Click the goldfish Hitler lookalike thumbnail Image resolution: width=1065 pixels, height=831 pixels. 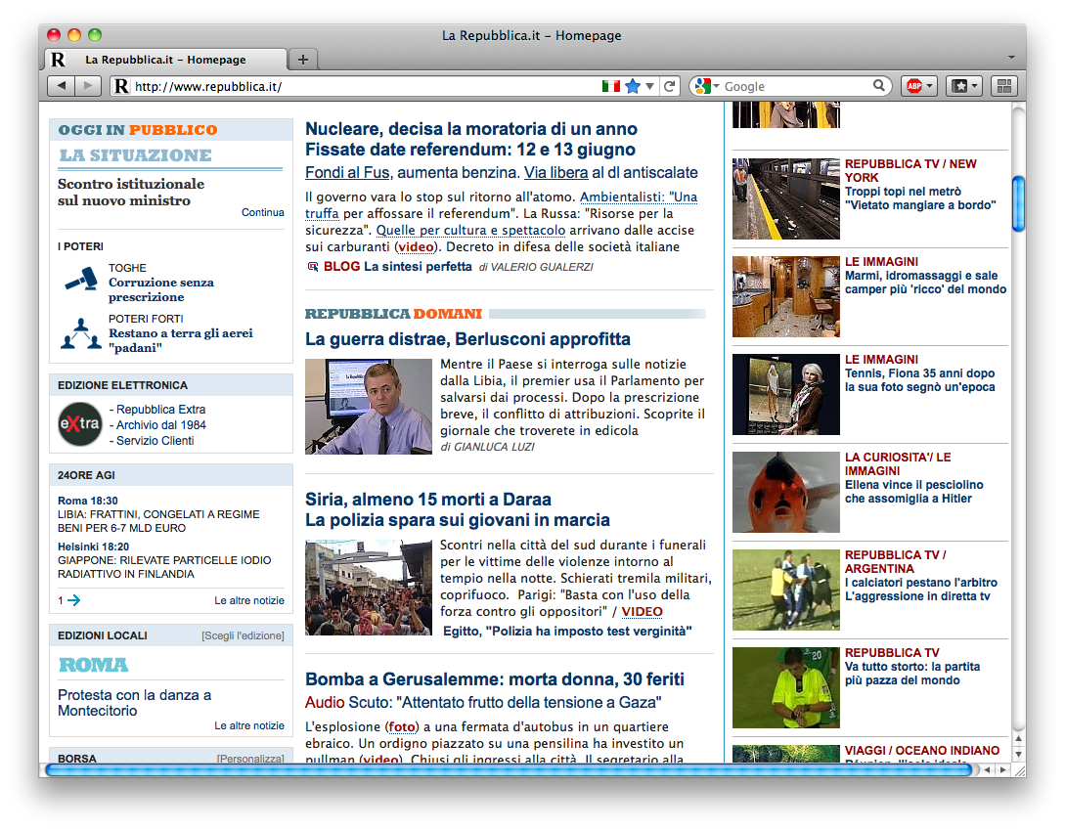(x=785, y=492)
